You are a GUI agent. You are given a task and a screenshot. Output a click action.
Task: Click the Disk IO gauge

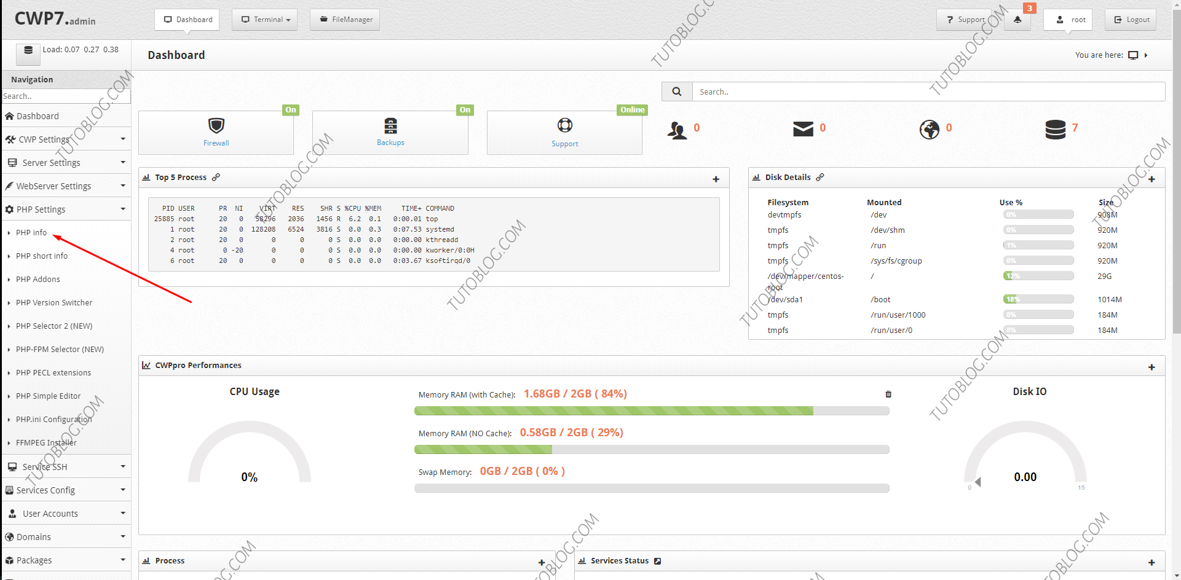(x=1025, y=455)
